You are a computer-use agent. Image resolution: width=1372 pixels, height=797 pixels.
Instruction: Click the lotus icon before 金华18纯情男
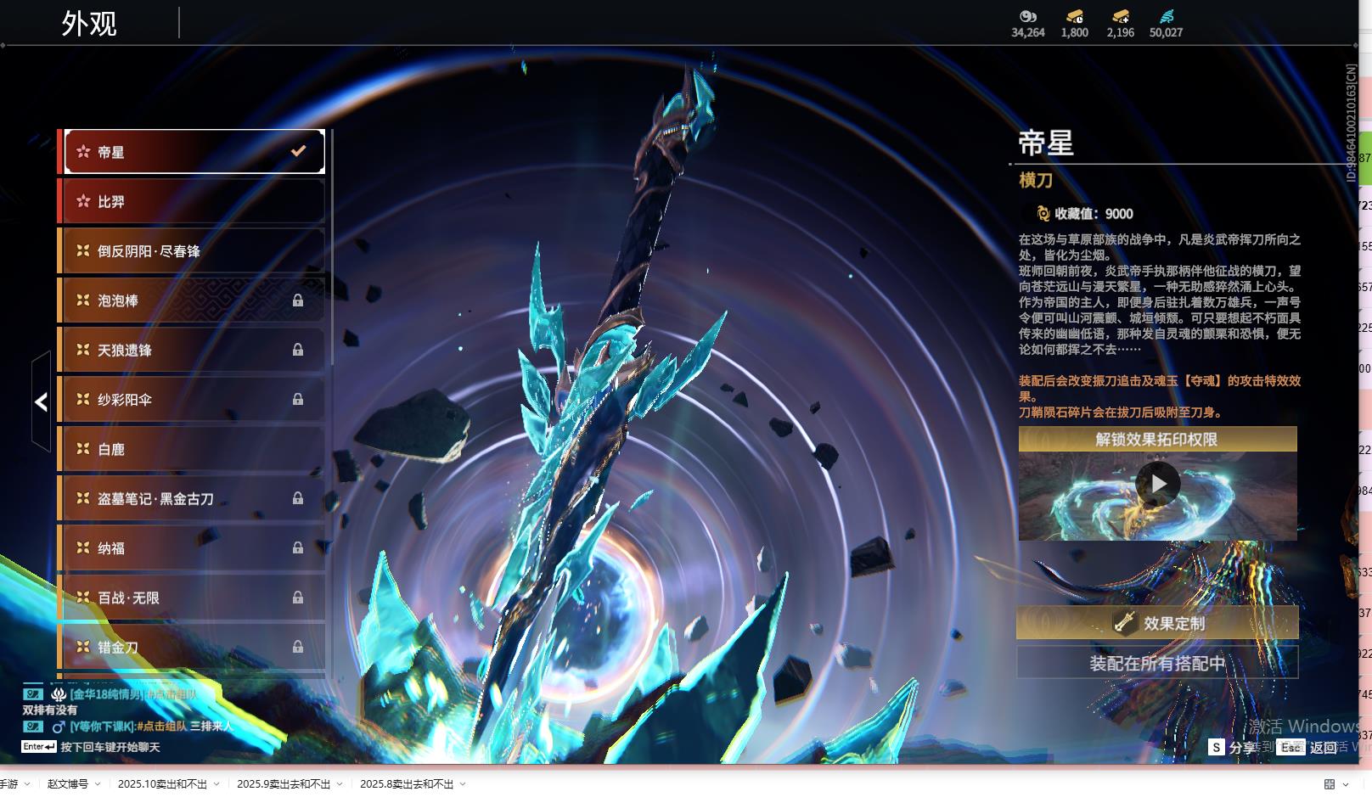tap(59, 694)
